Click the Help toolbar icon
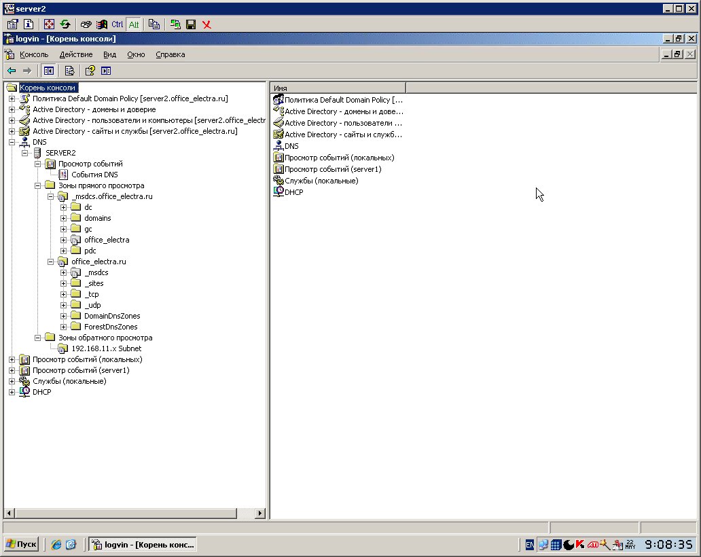The width and height of the screenshot is (701, 557). point(90,71)
